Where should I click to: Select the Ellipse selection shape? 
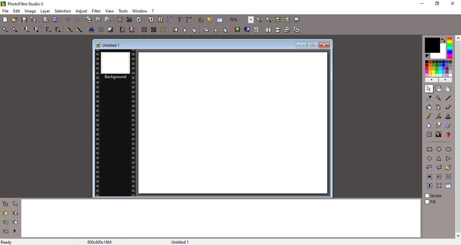point(438,149)
